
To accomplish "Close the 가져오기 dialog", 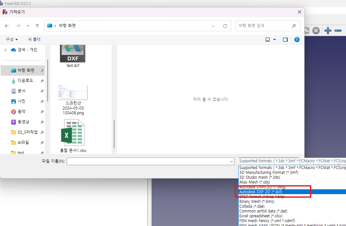I will click(x=300, y=12).
